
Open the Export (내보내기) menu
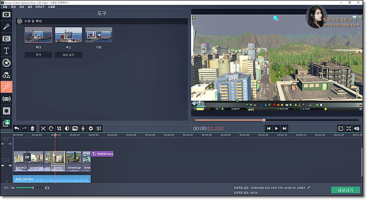coord(40,7)
